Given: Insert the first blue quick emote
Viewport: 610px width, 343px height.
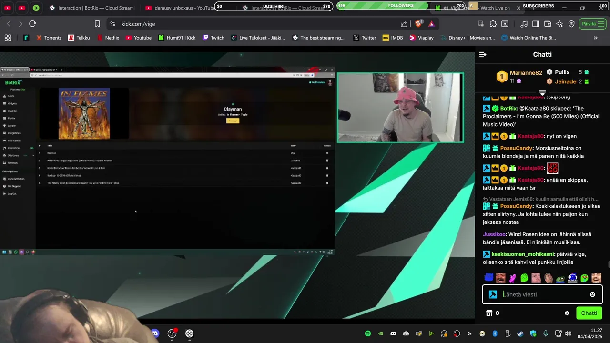Looking at the screenshot, I should click(x=488, y=278).
